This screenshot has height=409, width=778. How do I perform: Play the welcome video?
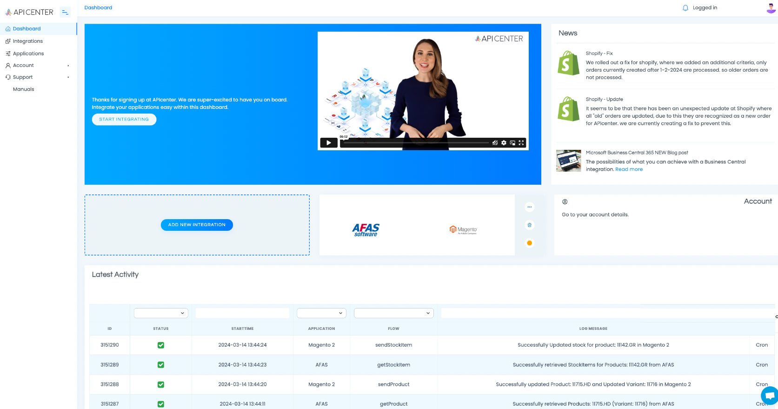328,143
